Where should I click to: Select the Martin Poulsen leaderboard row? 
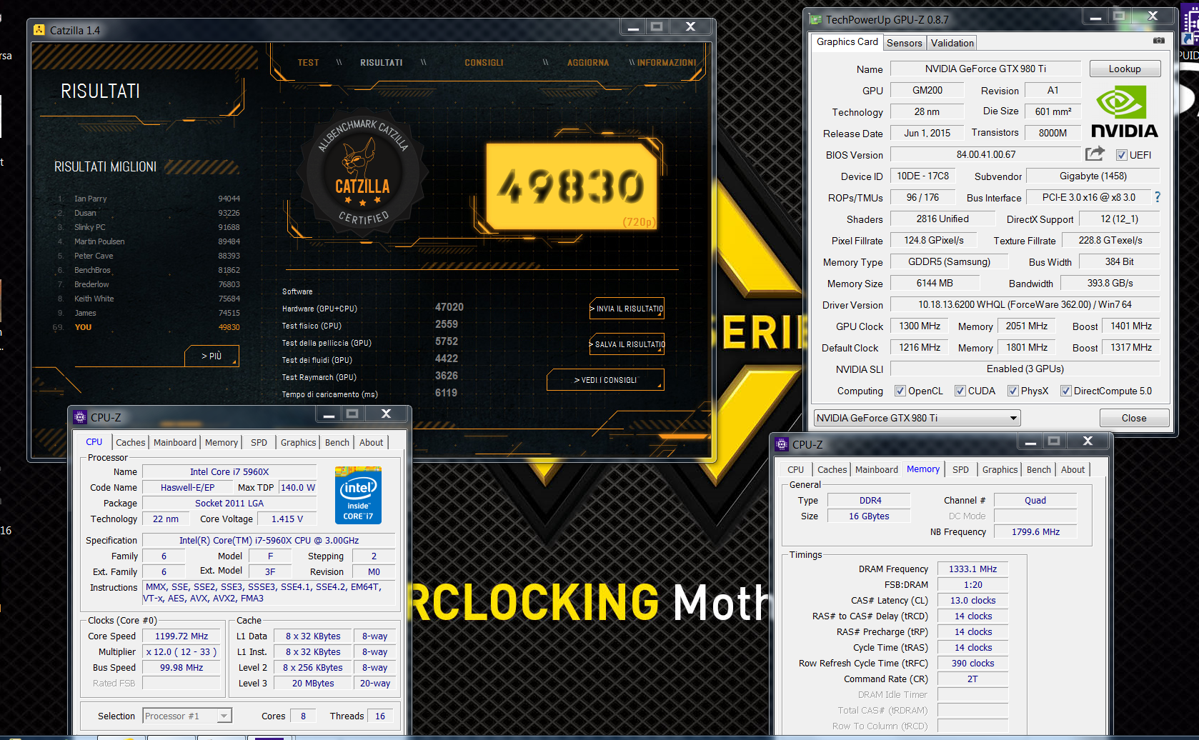(149, 241)
